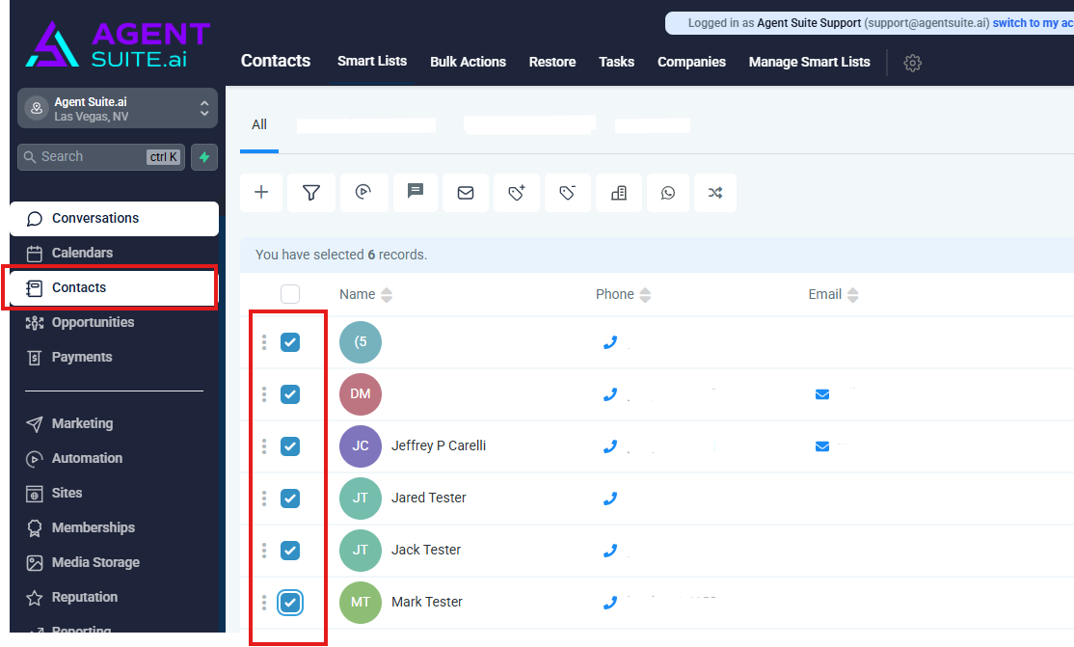Click the email icon for Jeffrey P Carelli
The height and width of the screenshot is (647, 1074).
coord(822,446)
